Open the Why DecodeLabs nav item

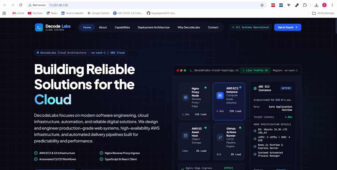coord(189,27)
